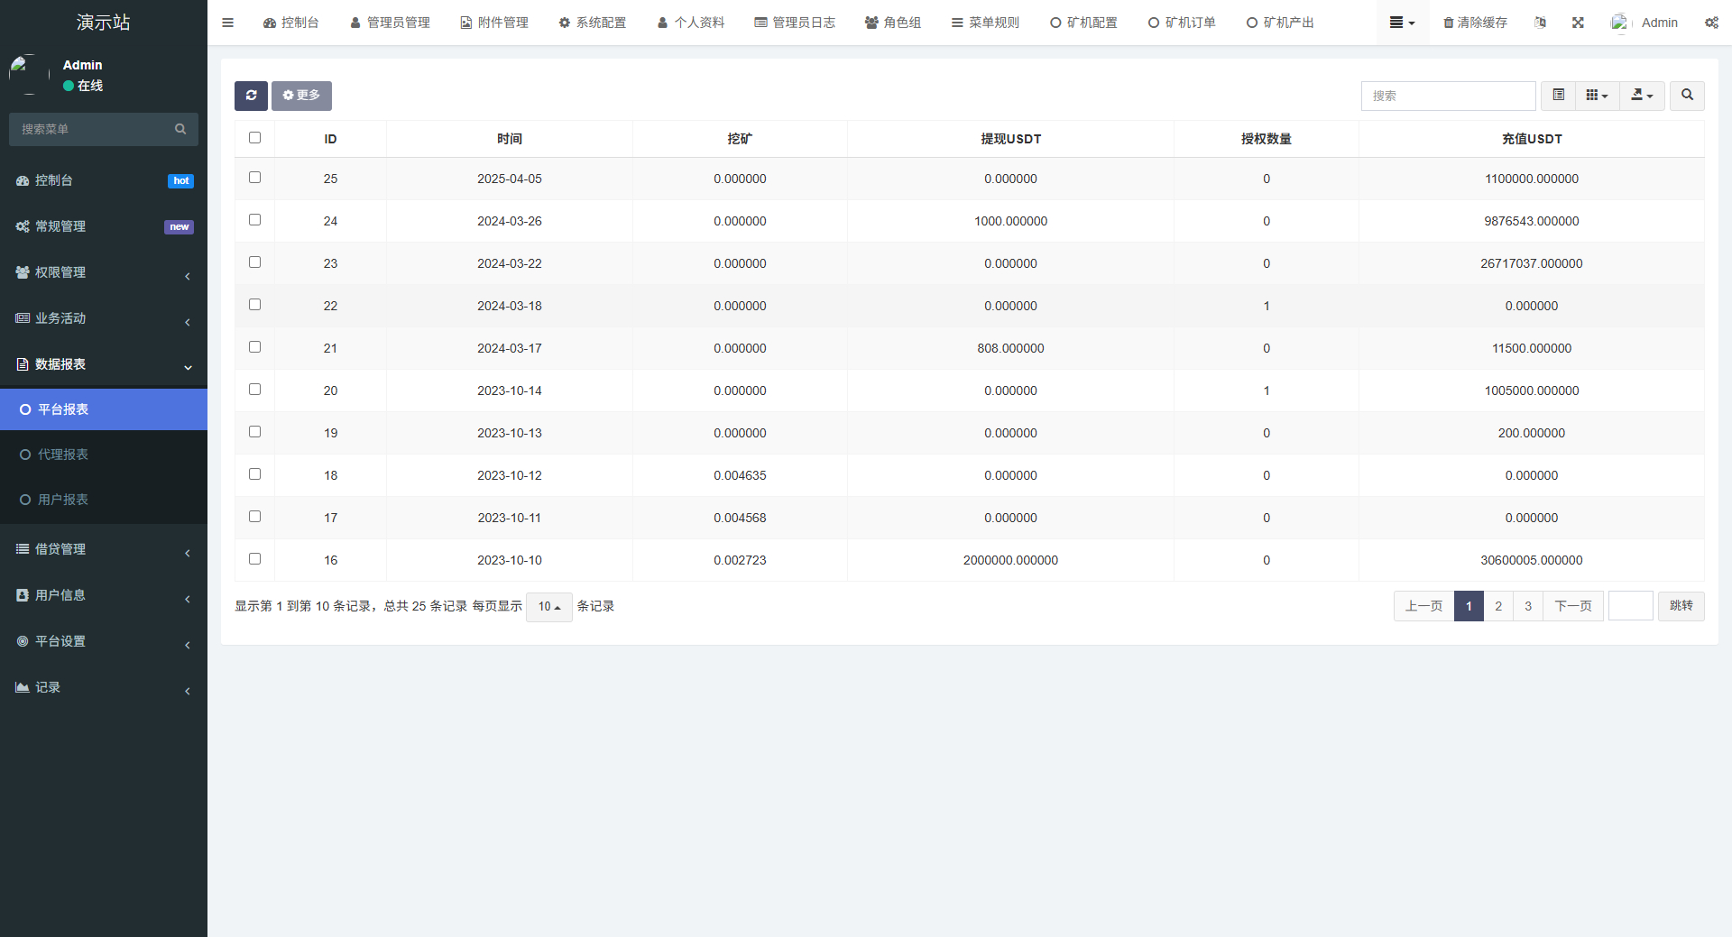Screen dimensions: 1732x937
Task: Click the settings gear icon at top right
Action: pyautogui.click(x=1711, y=22)
